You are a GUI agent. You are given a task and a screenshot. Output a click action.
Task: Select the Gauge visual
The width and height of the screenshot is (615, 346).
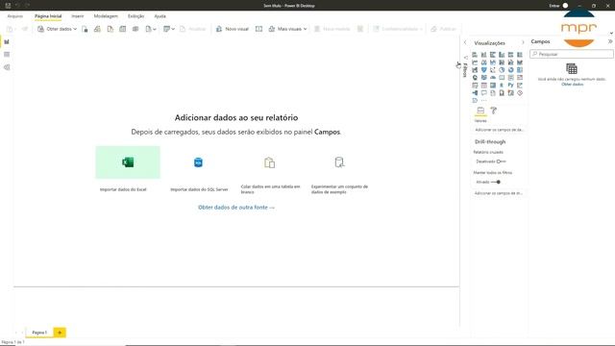tap(493, 77)
